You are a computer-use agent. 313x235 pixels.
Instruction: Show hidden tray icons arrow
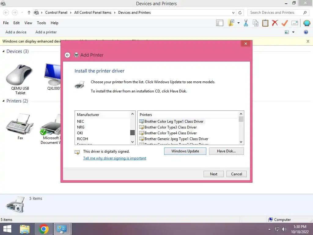[x=270, y=229]
